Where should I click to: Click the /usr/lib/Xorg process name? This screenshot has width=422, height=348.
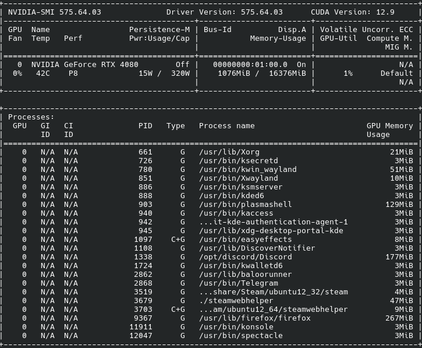229,152
